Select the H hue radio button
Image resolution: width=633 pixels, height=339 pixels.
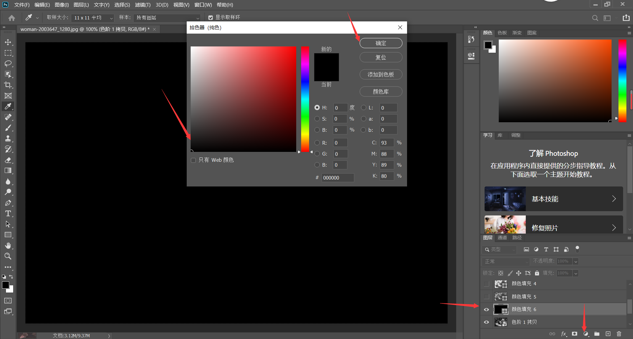(317, 107)
